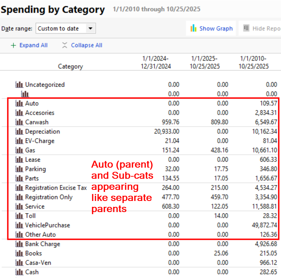This screenshot has width=281, height=278.
Task: Open the Depreciation 20,933.00 amount
Action: pyautogui.click(x=167, y=132)
